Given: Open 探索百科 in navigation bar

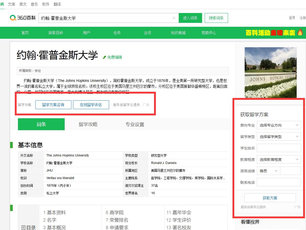Looking at the screenshot, I should pos(56,33).
